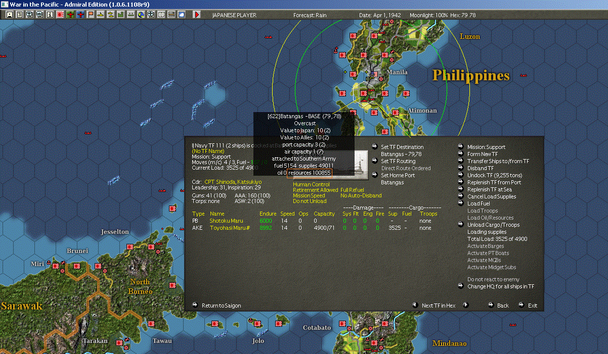608x354 pixels.
Task: Click the red end-turn arrow icon
Action: click(x=197, y=15)
